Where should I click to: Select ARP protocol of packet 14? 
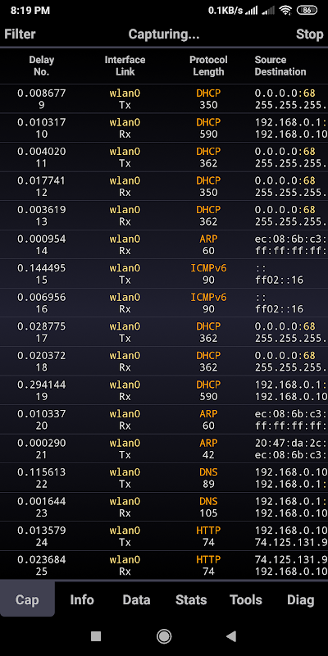tap(208, 239)
